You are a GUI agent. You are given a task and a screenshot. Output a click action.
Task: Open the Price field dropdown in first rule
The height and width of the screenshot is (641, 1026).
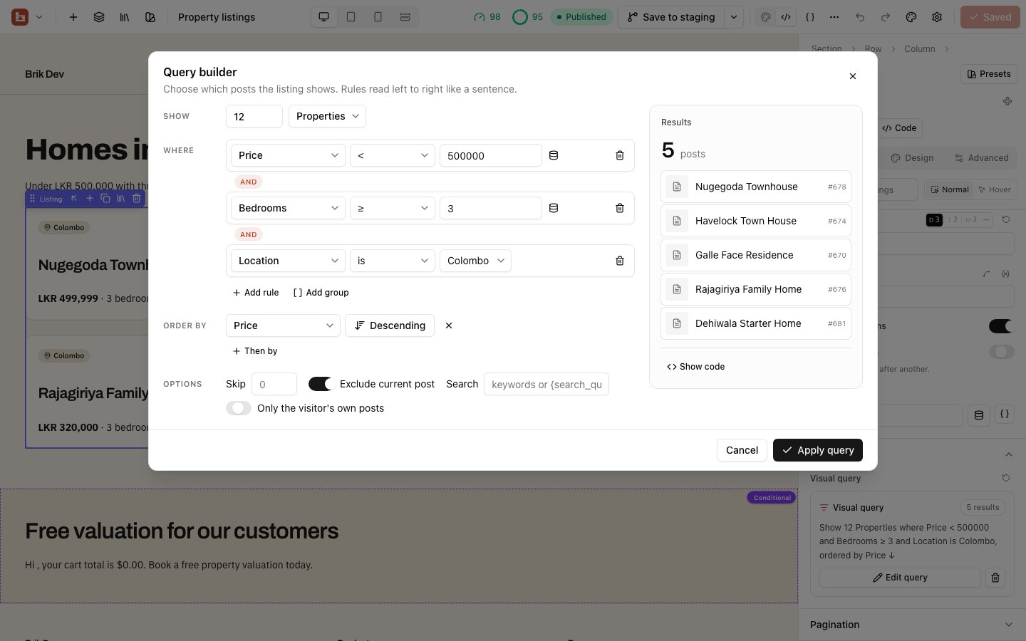(x=288, y=155)
